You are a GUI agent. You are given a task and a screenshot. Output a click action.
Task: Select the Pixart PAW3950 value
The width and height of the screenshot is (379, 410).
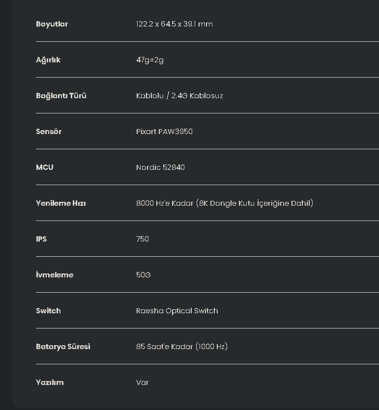[x=164, y=132]
